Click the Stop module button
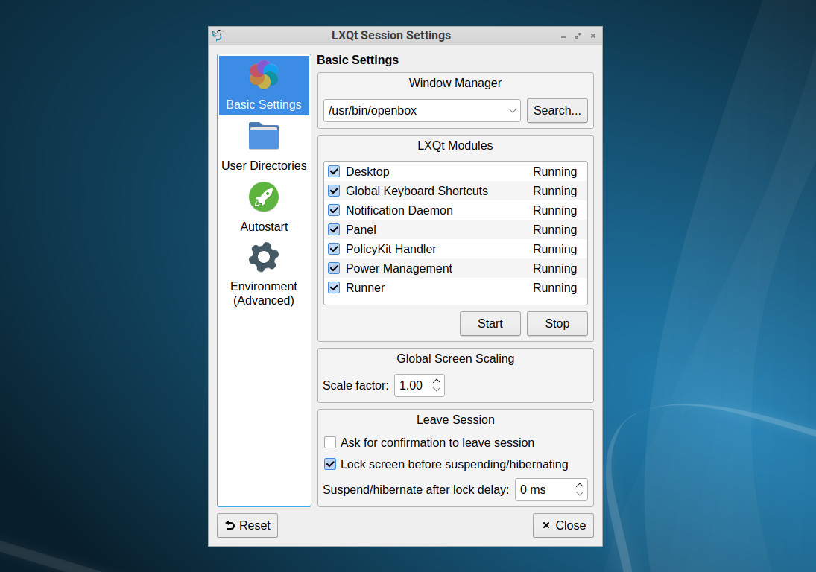 coord(557,323)
